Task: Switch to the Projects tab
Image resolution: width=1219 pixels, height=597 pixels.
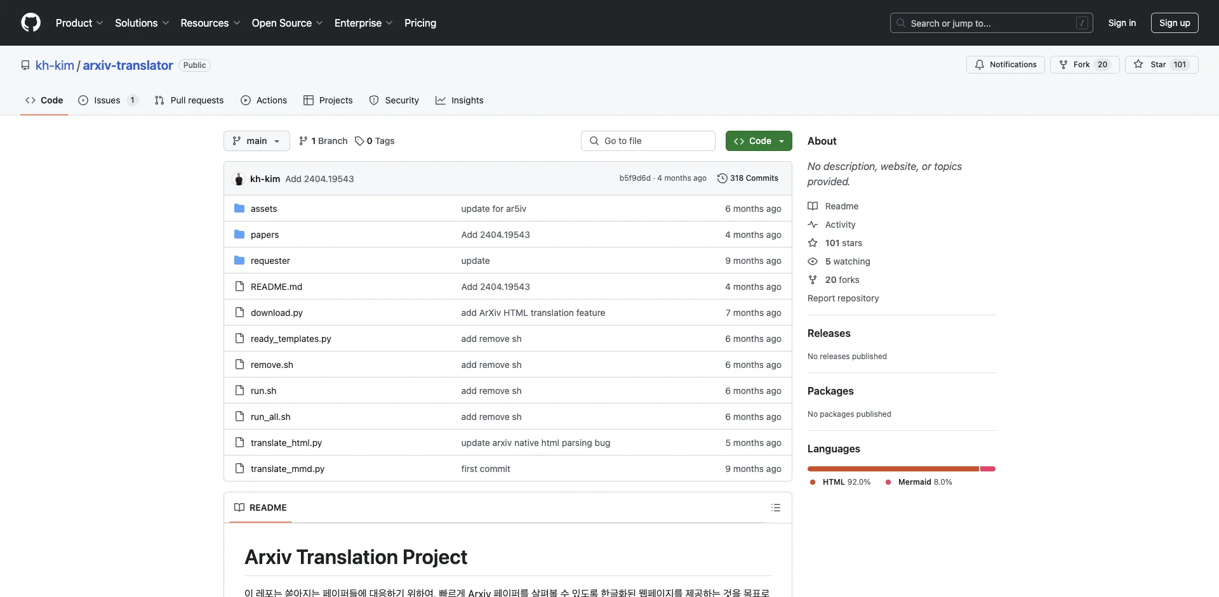Action: point(328,100)
